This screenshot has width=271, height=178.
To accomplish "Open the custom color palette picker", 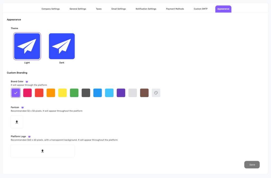I will 156,93.
